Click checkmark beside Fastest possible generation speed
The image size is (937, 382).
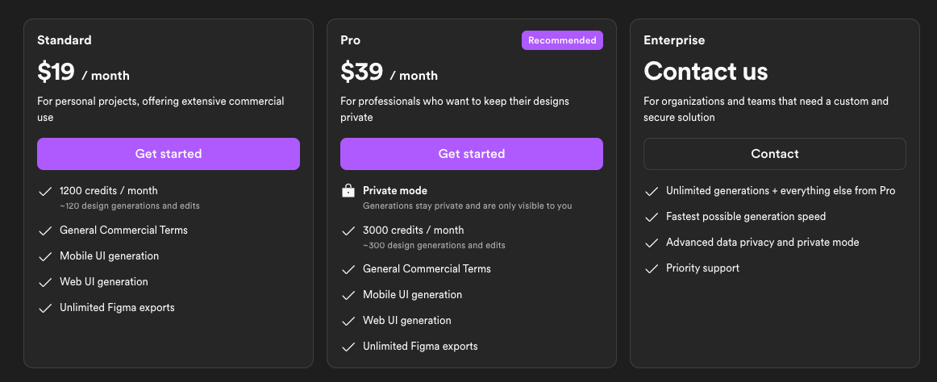pos(652,218)
